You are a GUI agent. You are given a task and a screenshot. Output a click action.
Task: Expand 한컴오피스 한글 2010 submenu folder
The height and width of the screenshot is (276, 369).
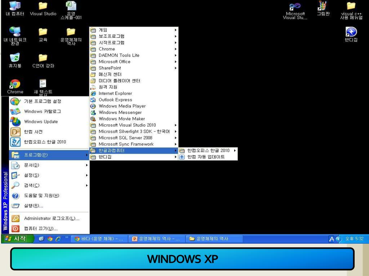(x=208, y=151)
